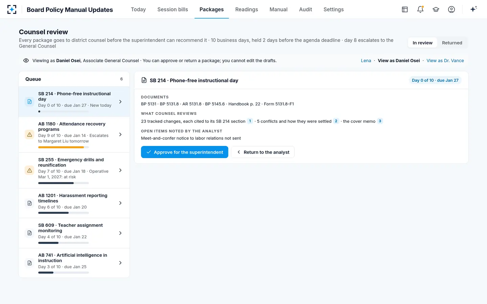Click reference badge 3 for cover memo
Image resolution: width=487 pixels, height=304 pixels.
click(380, 121)
